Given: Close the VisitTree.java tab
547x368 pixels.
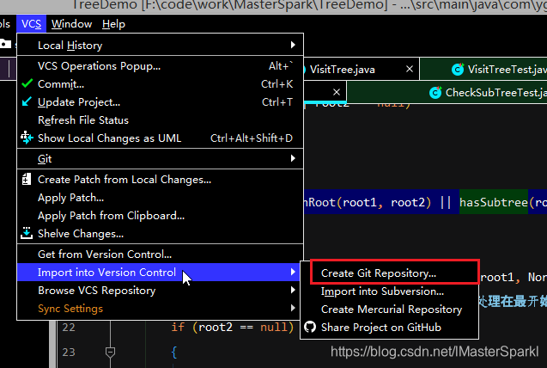Looking at the screenshot, I should [410, 69].
